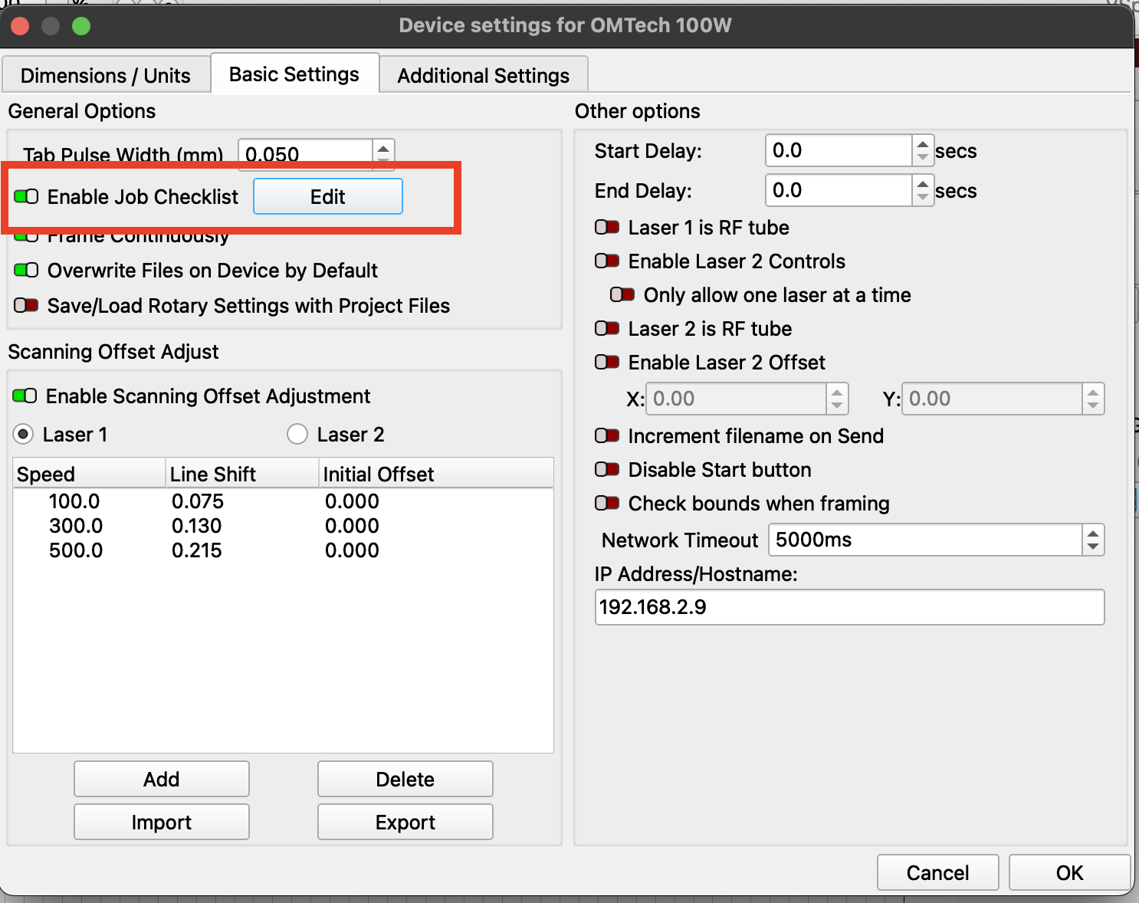The width and height of the screenshot is (1139, 903).
Task: Click the End Delay stepper arrows
Action: 923,190
